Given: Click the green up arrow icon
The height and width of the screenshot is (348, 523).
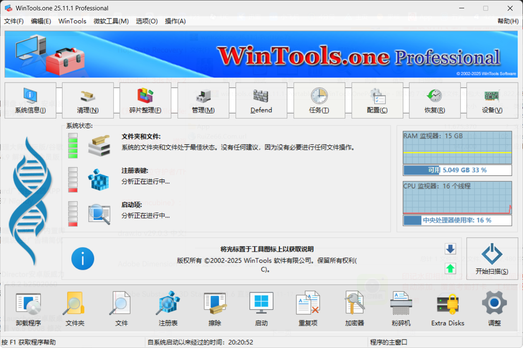Looking at the screenshot, I should pyautogui.click(x=450, y=269).
